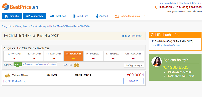The image size is (202, 97).
Task: Open Tour du lịch menu item
Action: click(81, 16)
